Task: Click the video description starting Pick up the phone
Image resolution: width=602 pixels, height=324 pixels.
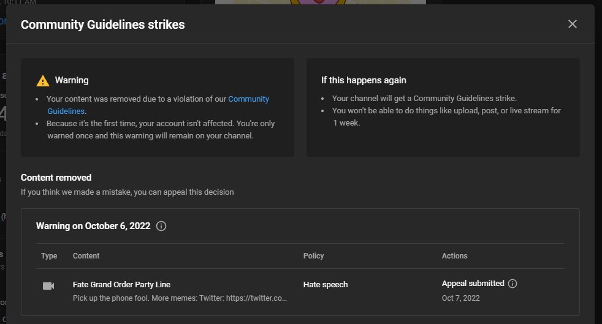Action: tap(180, 298)
